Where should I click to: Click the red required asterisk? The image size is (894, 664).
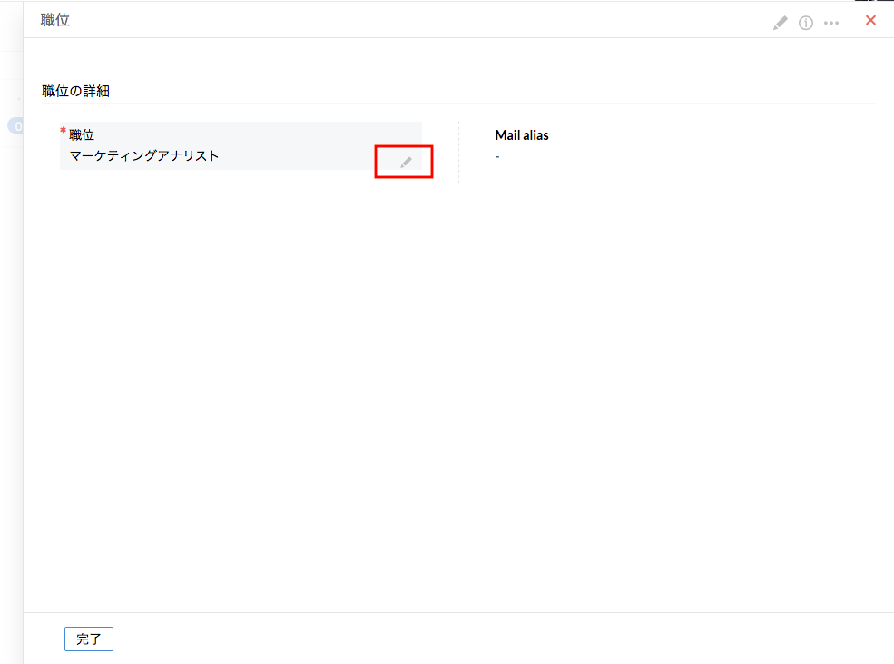coord(64,133)
